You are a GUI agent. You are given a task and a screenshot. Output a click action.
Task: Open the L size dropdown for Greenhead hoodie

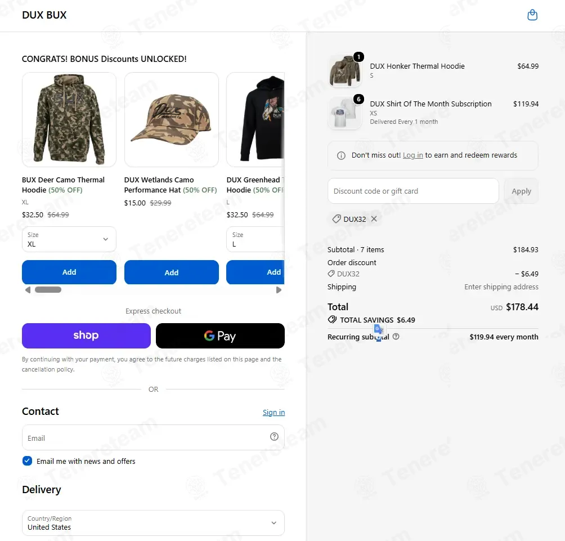pos(255,239)
